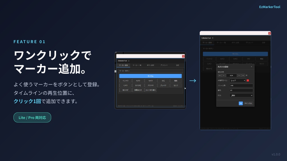The image size is (287, 161).
Task: Open the 区分 dropdown showing _開始
Action: 241,95
